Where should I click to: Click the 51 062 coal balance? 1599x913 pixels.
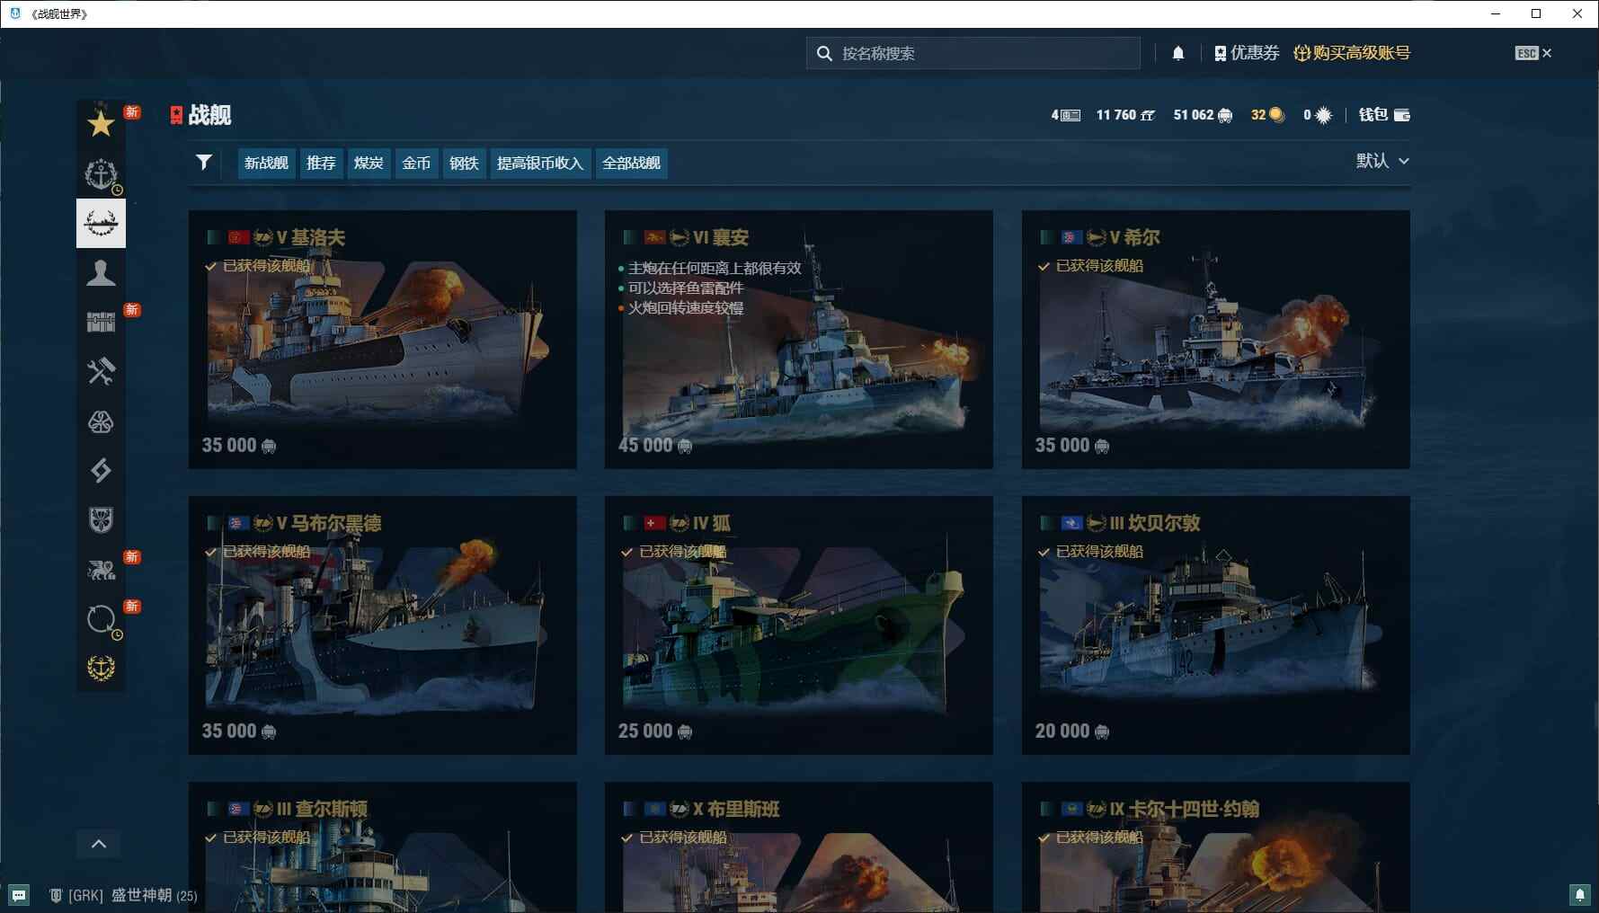tap(1203, 115)
